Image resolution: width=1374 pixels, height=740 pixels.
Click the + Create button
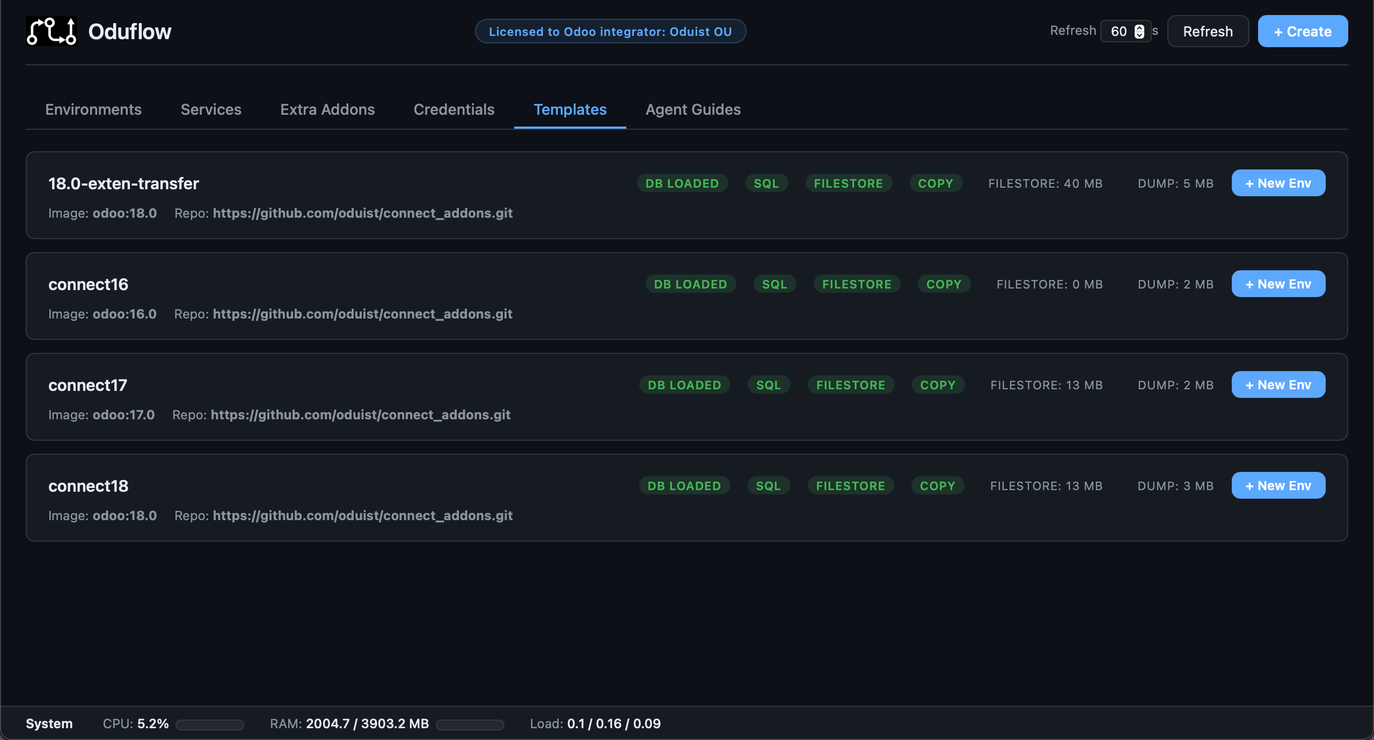[x=1303, y=31]
